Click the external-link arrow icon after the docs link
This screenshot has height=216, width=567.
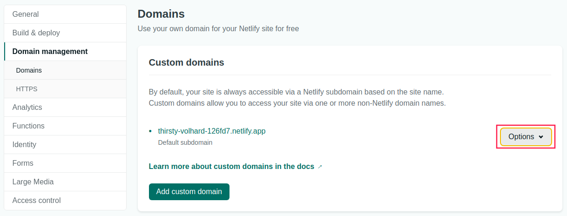point(320,167)
